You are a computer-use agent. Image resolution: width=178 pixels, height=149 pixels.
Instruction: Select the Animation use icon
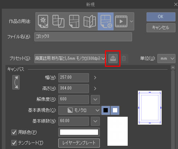click(x=121, y=21)
